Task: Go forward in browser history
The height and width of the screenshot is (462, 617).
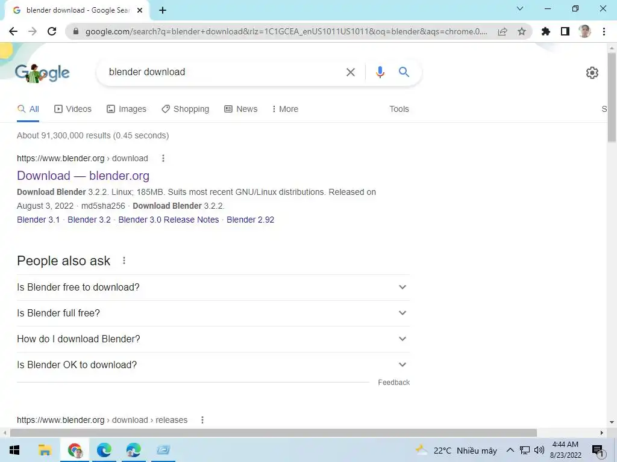Action: point(33,31)
